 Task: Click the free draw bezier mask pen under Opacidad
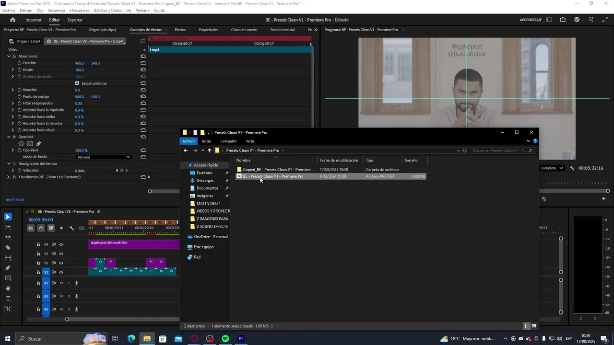(38, 144)
